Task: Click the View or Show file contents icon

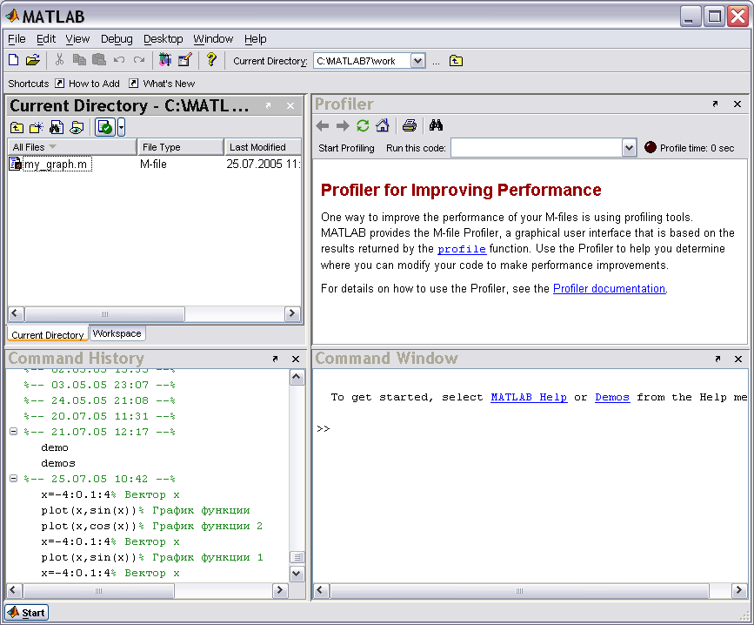Action: (x=77, y=127)
